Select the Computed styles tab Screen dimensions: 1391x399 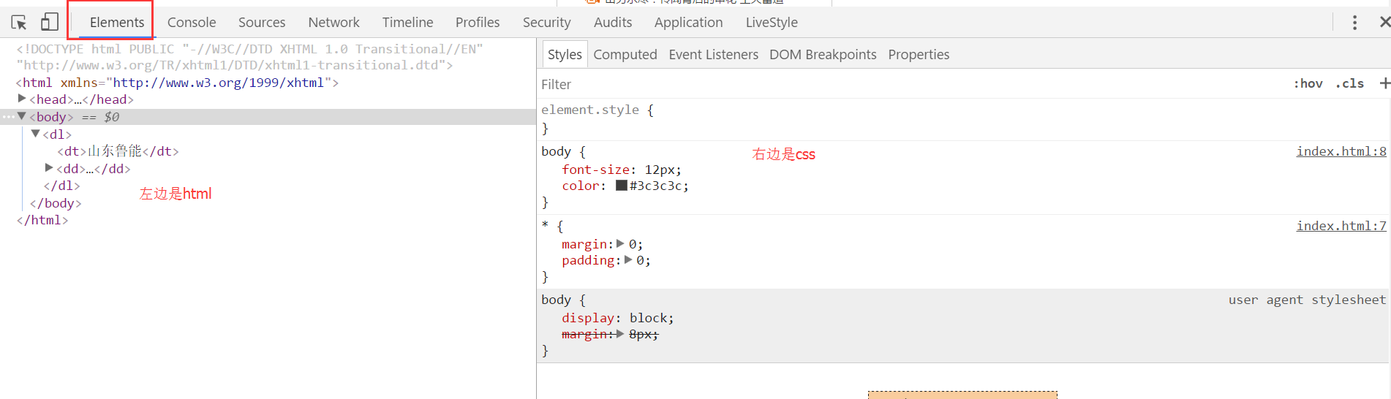[x=625, y=55]
